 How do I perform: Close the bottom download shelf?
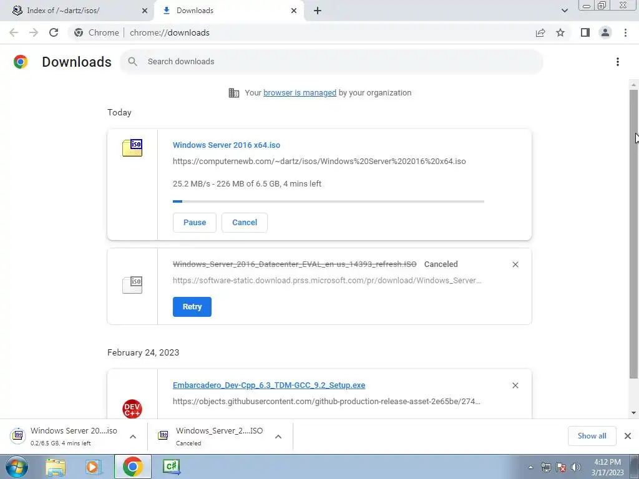coord(628,436)
